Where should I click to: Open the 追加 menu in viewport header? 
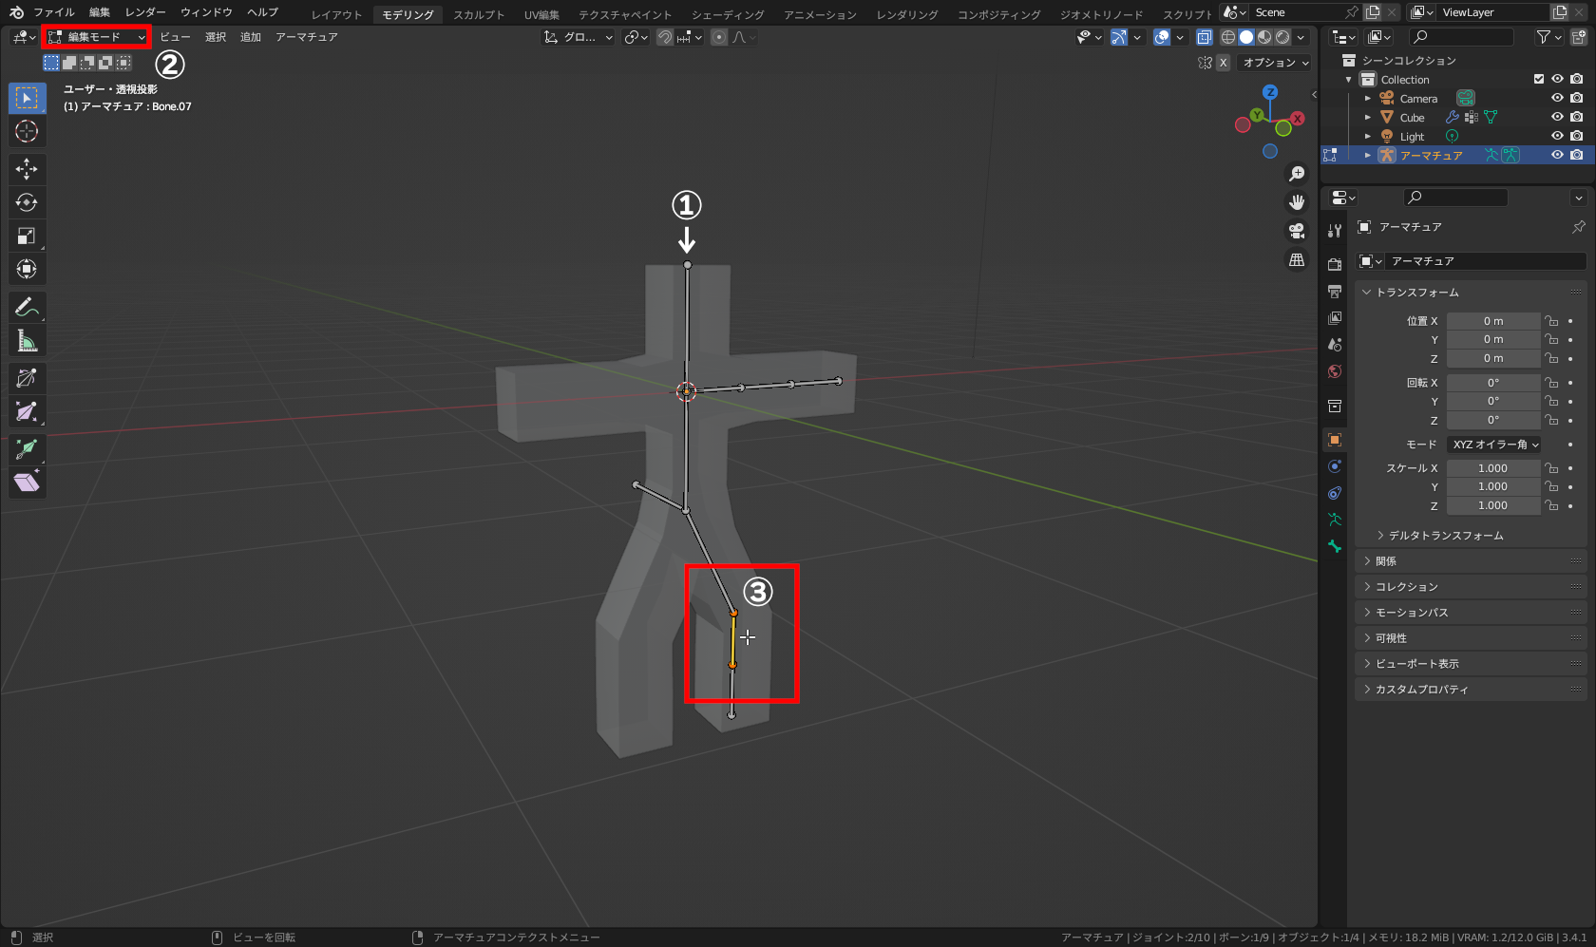(251, 37)
